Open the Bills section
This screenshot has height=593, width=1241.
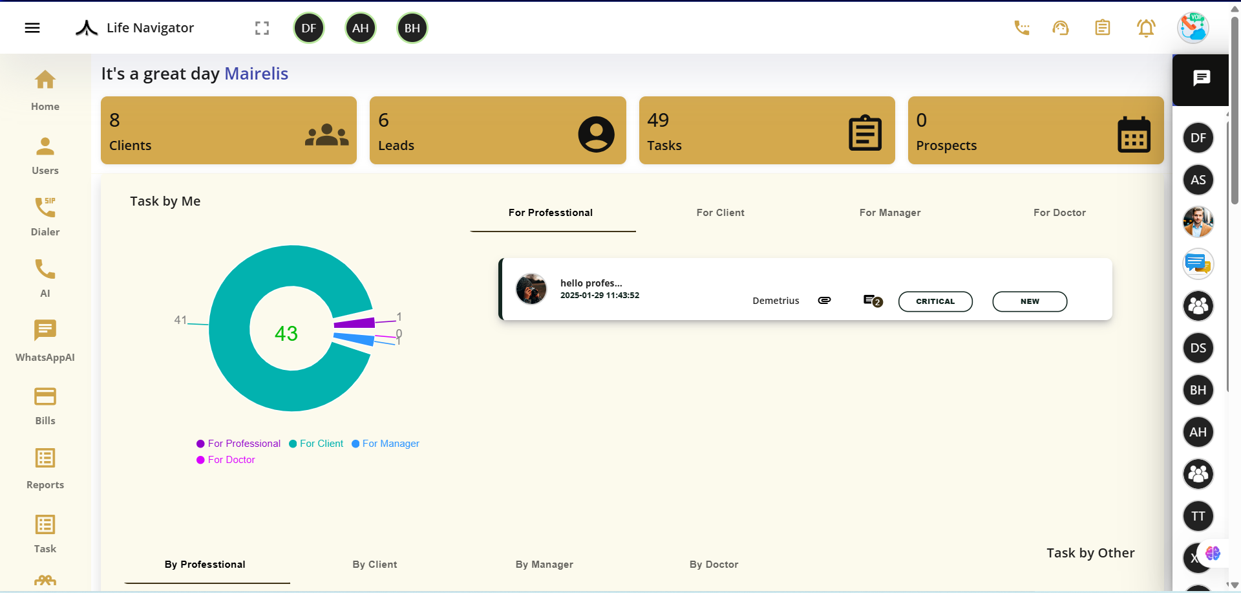point(45,405)
